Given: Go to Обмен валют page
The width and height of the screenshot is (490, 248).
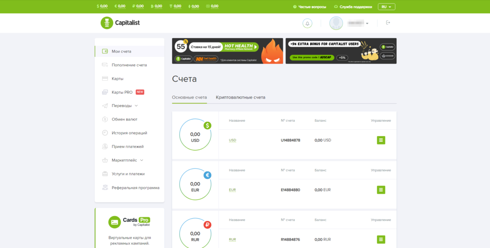Looking at the screenshot, I should click(124, 119).
